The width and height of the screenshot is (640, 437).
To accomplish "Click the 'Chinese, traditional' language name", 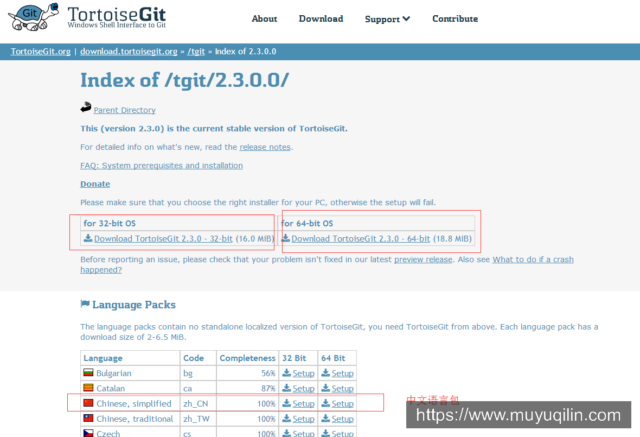I will click(135, 419).
